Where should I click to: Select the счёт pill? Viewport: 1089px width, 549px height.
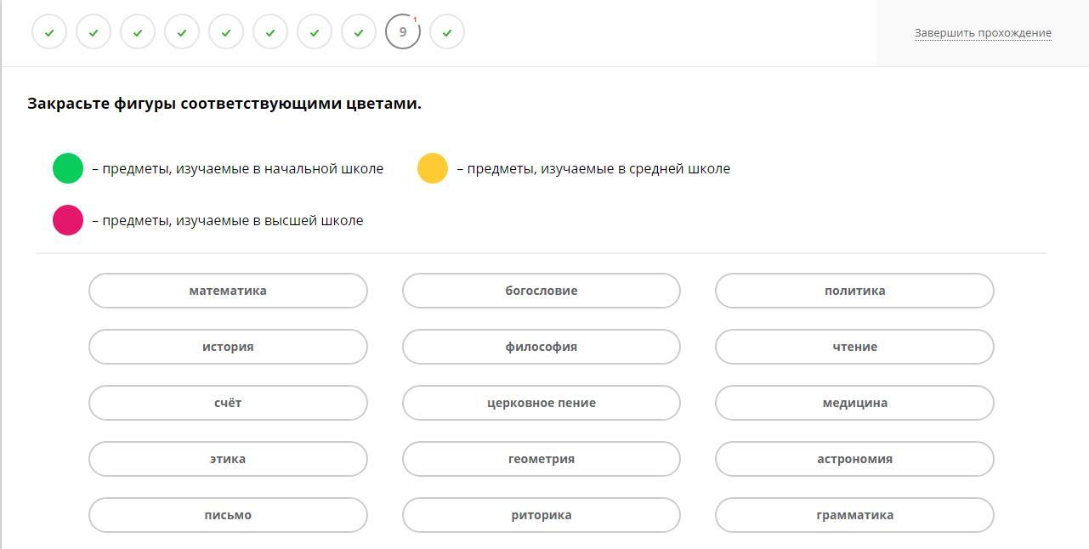click(x=228, y=403)
